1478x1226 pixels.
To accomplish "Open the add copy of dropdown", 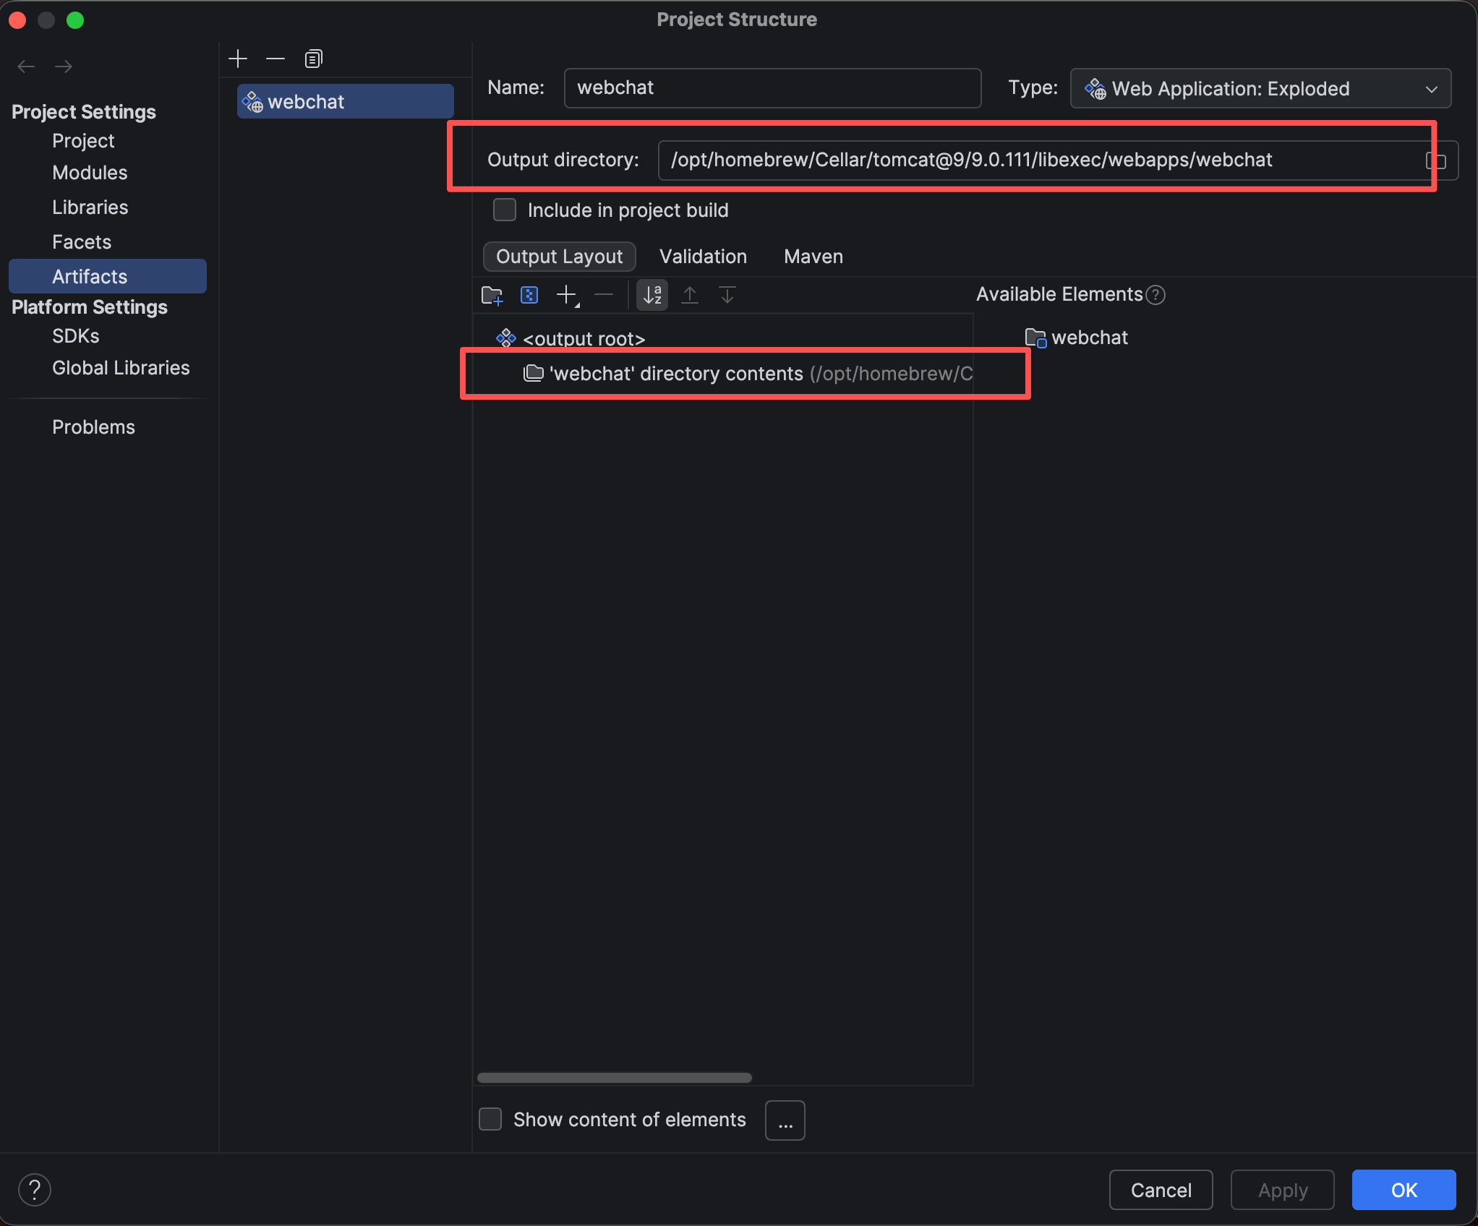I will pyautogui.click(x=568, y=295).
